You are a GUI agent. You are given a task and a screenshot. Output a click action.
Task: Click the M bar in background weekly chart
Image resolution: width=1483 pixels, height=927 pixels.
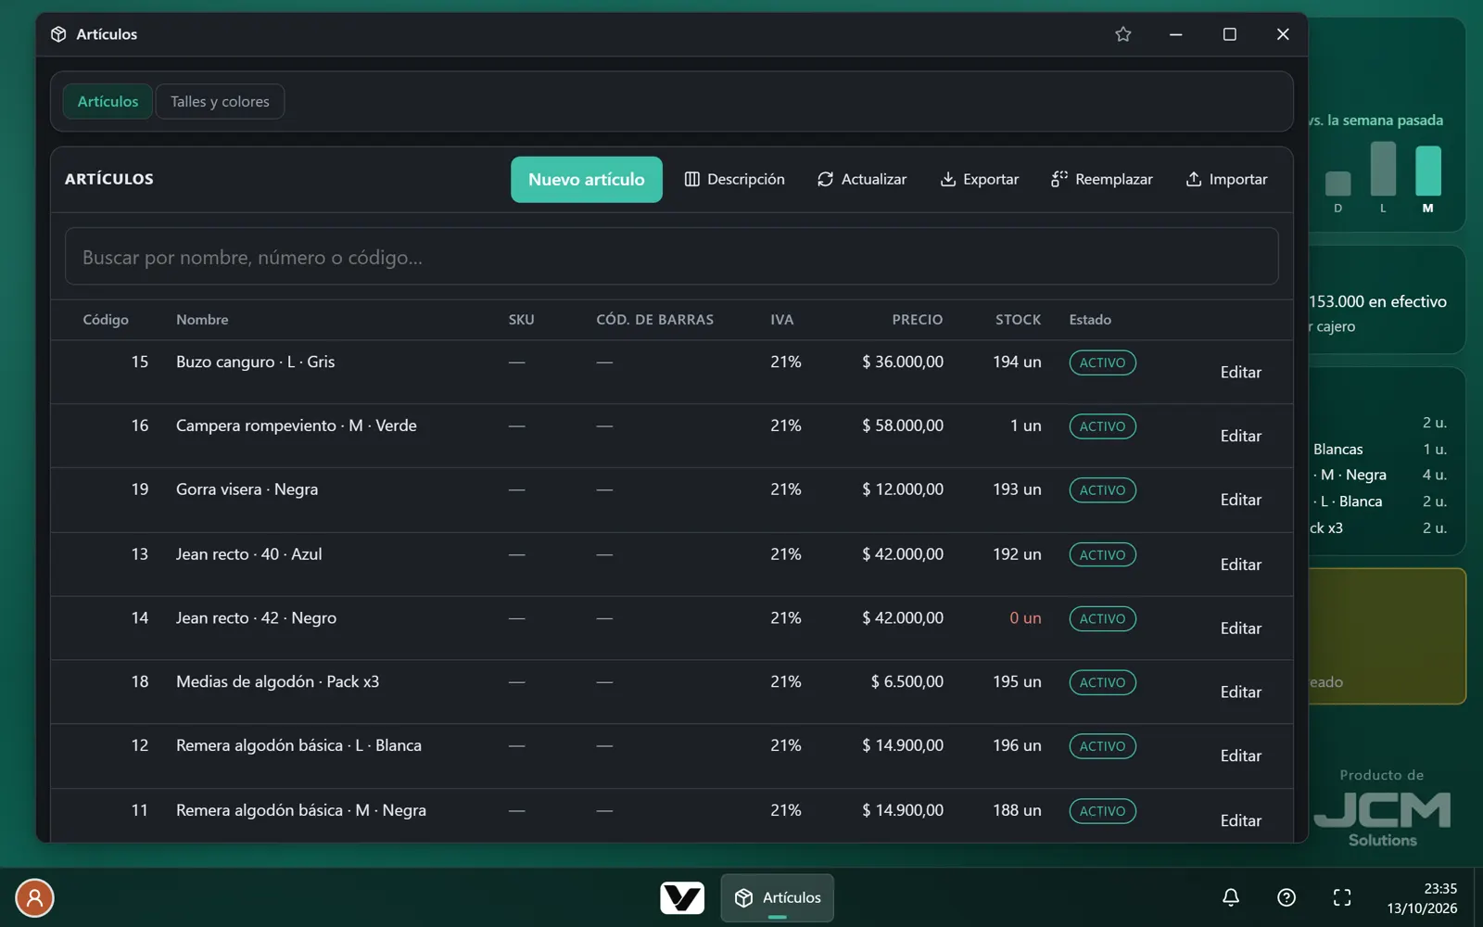tap(1428, 171)
